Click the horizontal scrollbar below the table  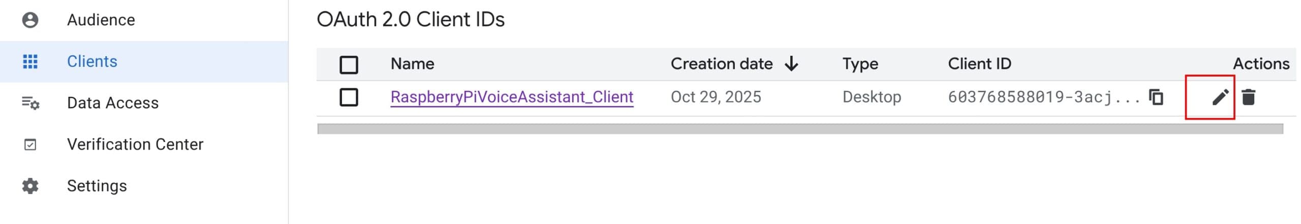pos(799,129)
